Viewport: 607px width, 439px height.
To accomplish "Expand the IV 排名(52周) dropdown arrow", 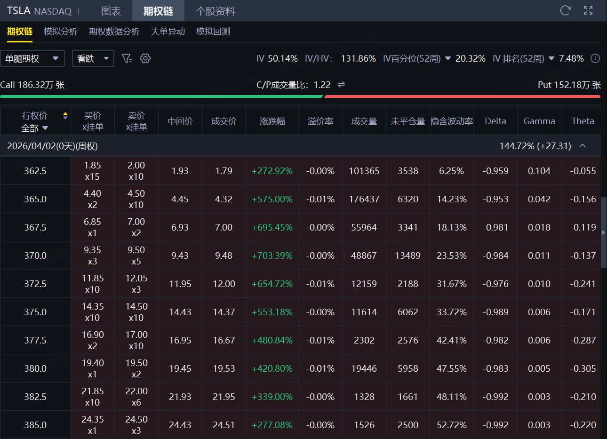I will point(551,59).
